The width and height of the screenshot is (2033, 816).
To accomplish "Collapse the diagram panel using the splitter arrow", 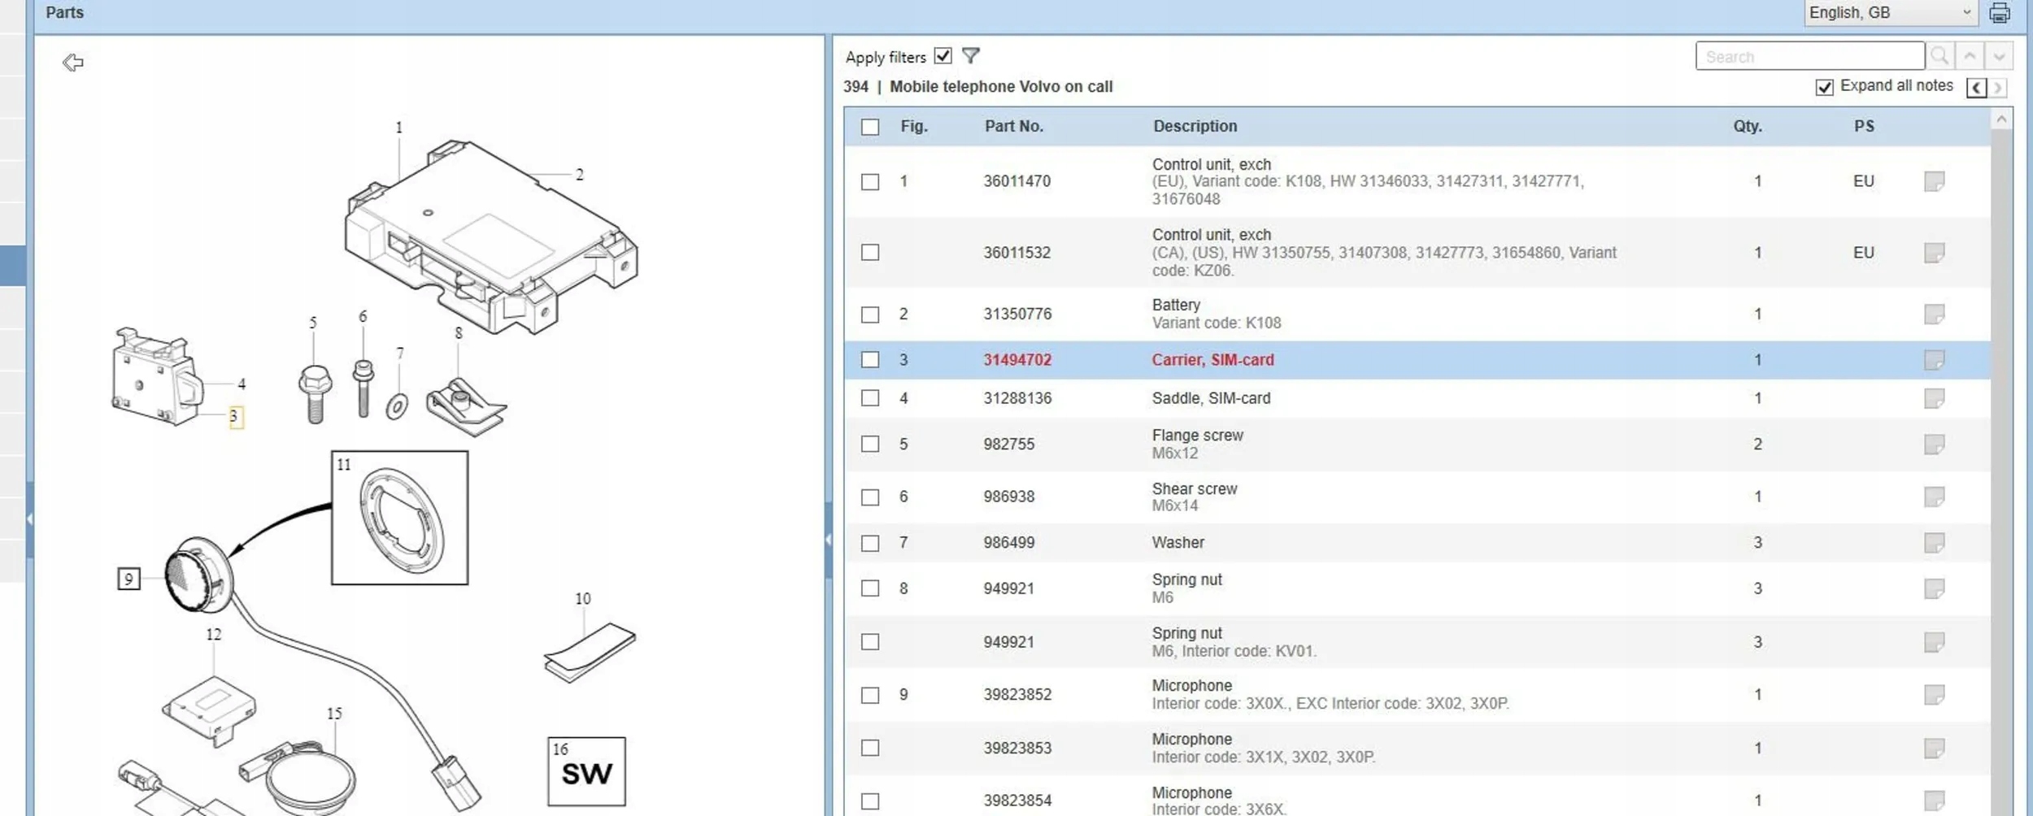I will pyautogui.click(x=828, y=539).
